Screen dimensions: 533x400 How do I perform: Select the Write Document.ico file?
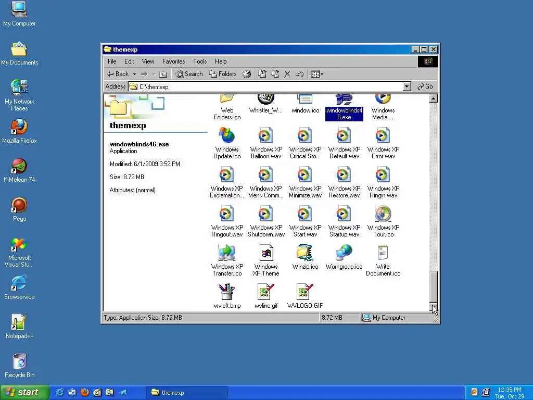coord(383,260)
